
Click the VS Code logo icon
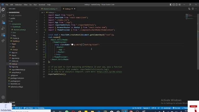(x=2, y=5)
